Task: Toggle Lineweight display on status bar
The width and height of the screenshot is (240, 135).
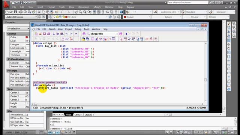Action: pyautogui.click(x=70, y=132)
